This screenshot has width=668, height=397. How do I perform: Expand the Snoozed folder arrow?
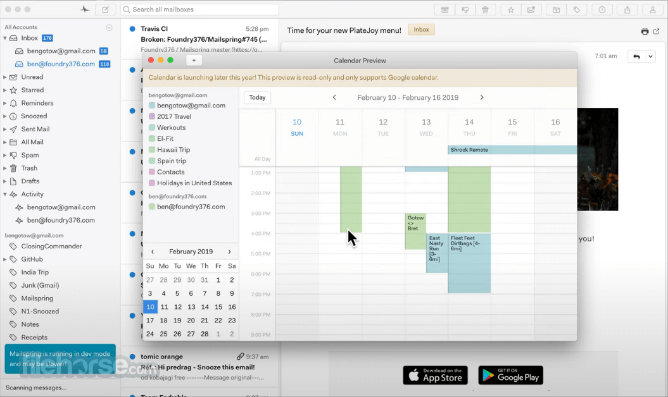pyautogui.click(x=5, y=116)
